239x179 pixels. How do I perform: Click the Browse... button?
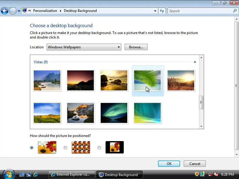click(x=136, y=47)
